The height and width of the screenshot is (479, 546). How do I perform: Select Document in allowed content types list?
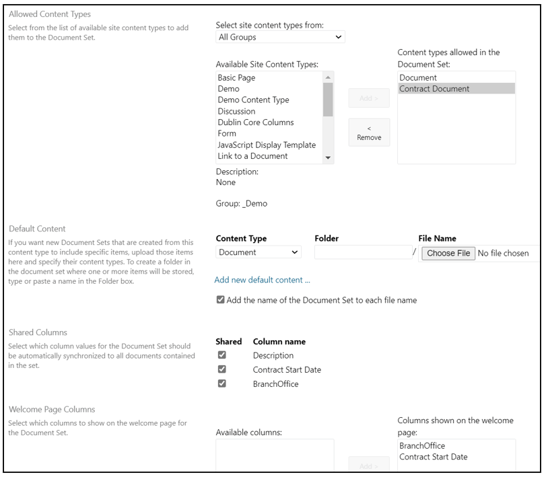[x=418, y=78]
